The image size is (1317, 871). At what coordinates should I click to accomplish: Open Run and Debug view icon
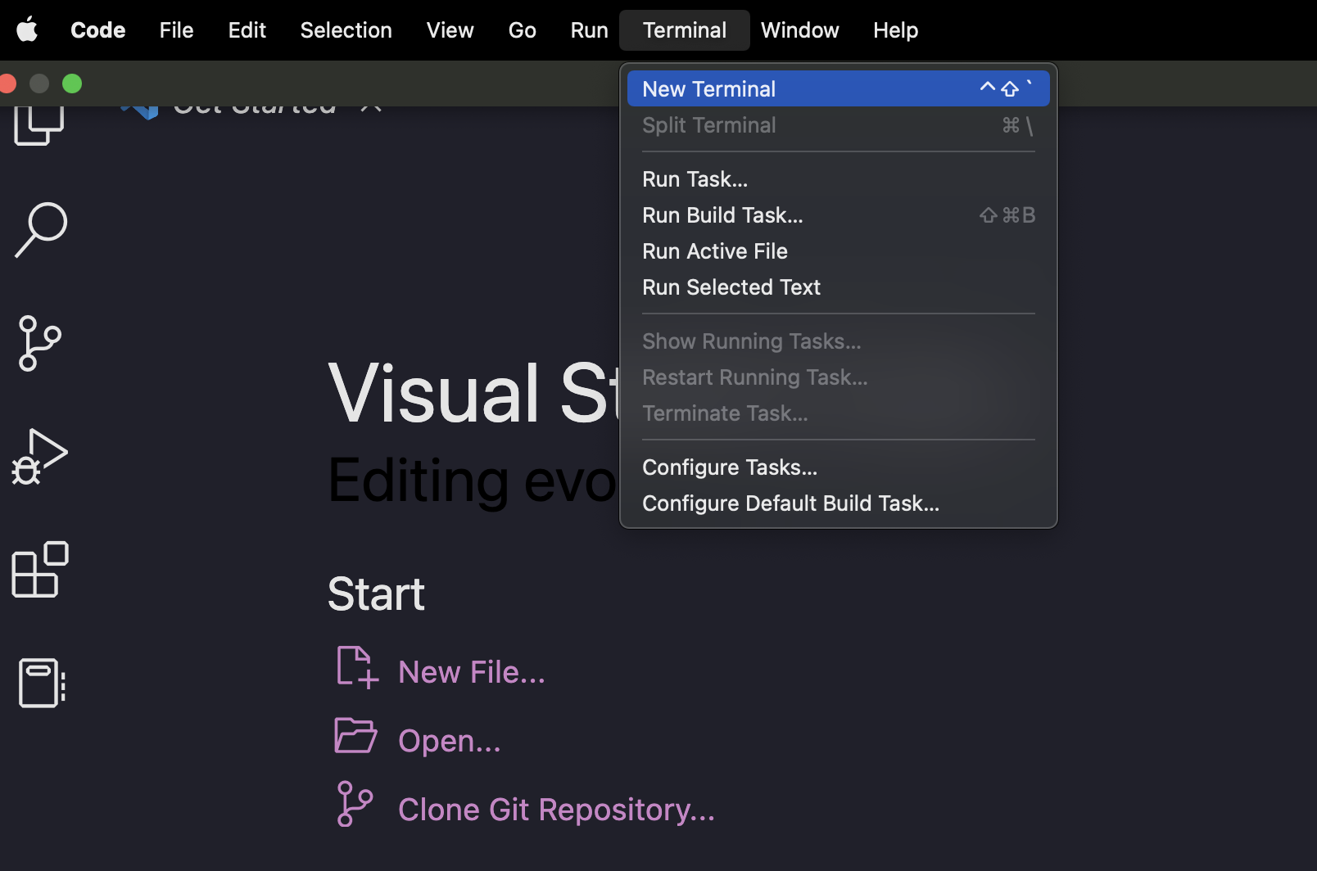39,457
